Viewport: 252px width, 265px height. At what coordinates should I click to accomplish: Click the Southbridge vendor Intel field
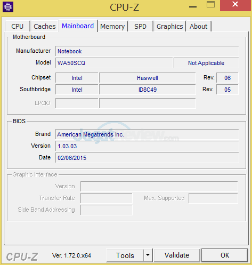(x=77, y=90)
